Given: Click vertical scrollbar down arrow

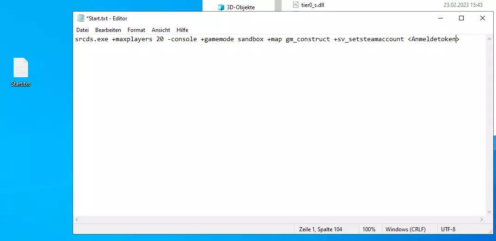Looking at the screenshot, I should (489, 212).
